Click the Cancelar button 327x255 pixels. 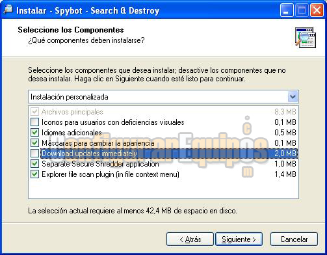294,239
